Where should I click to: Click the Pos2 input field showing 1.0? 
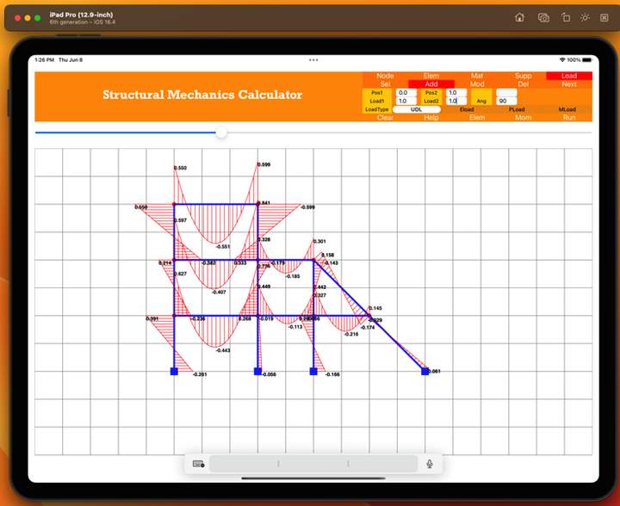point(456,92)
